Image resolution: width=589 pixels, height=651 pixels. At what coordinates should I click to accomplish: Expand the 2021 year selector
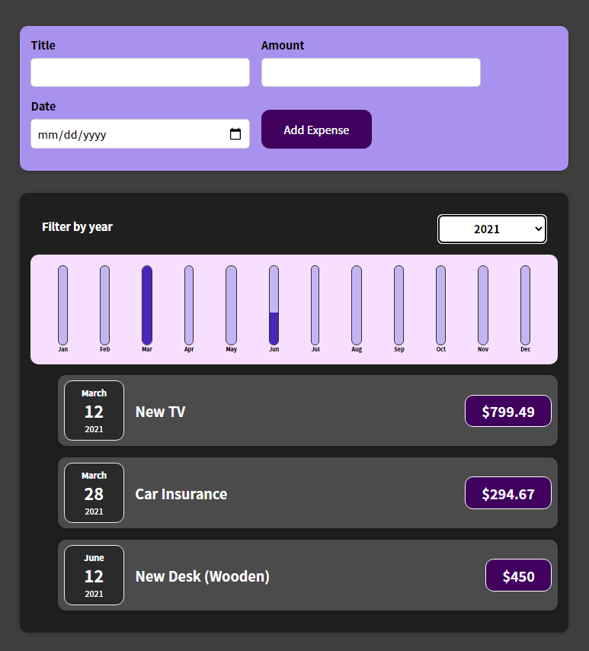tap(491, 229)
